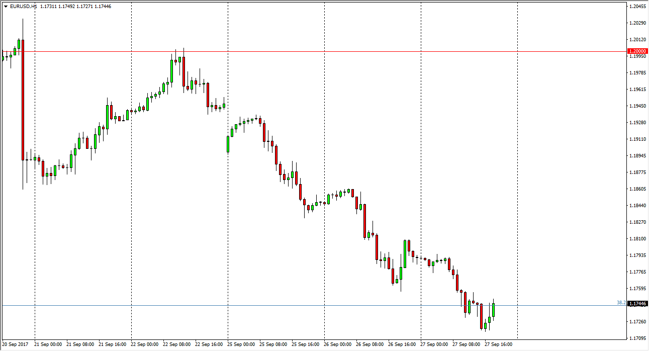Click the 1.18605 label on price axis
Image resolution: width=649 pixels, height=351 pixels.
[637, 189]
